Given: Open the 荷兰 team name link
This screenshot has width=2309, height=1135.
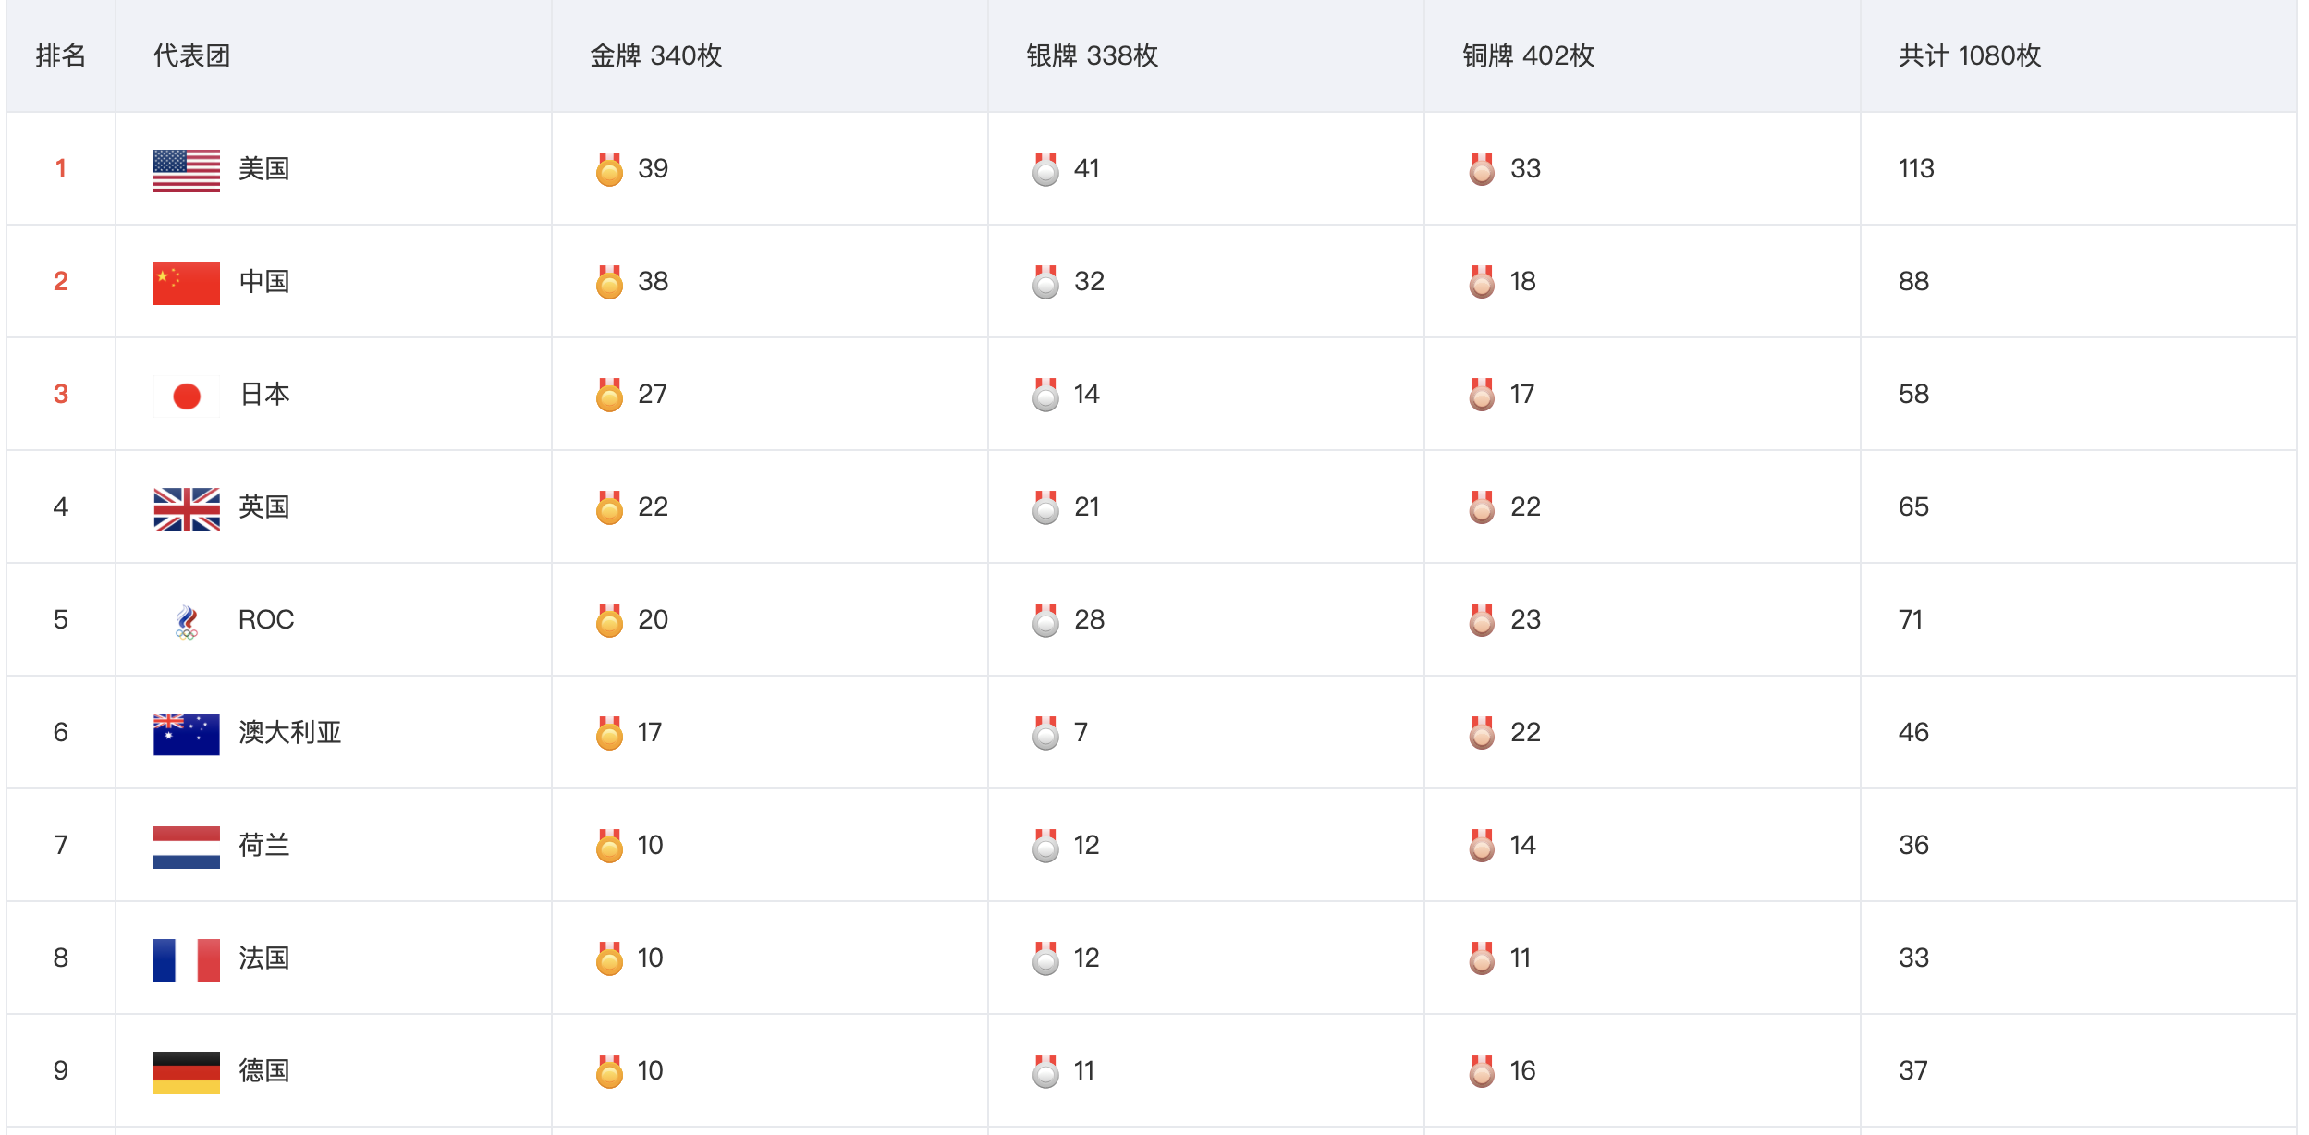Looking at the screenshot, I should (263, 846).
